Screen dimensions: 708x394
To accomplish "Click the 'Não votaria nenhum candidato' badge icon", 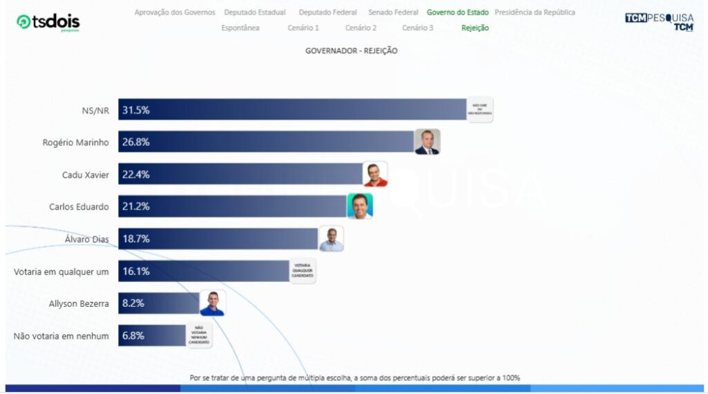I will click(x=198, y=335).
